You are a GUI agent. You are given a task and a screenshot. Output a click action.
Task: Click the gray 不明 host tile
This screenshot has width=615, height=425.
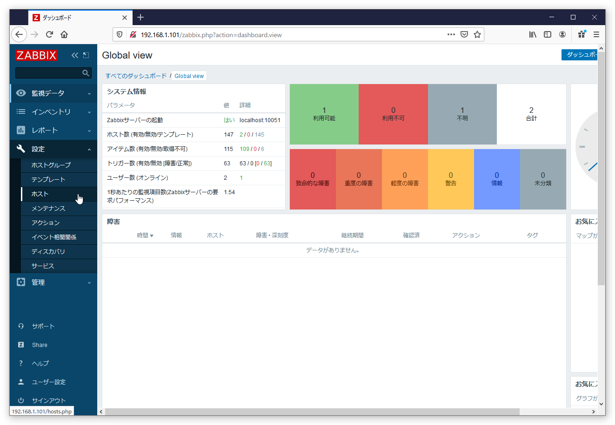(x=462, y=114)
